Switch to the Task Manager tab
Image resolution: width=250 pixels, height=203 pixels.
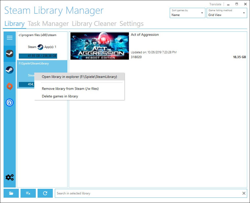click(x=48, y=24)
